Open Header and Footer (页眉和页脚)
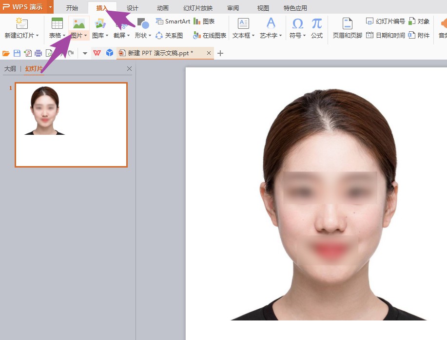Viewport: 447px width, 340px height. [347, 24]
